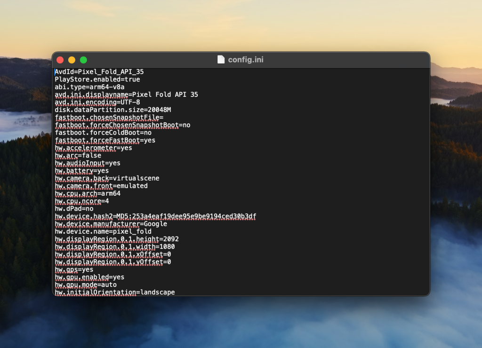The image size is (482, 348).
Task: Click the fastboot.forceColdBoot=no line
Action: pyautogui.click(x=103, y=133)
